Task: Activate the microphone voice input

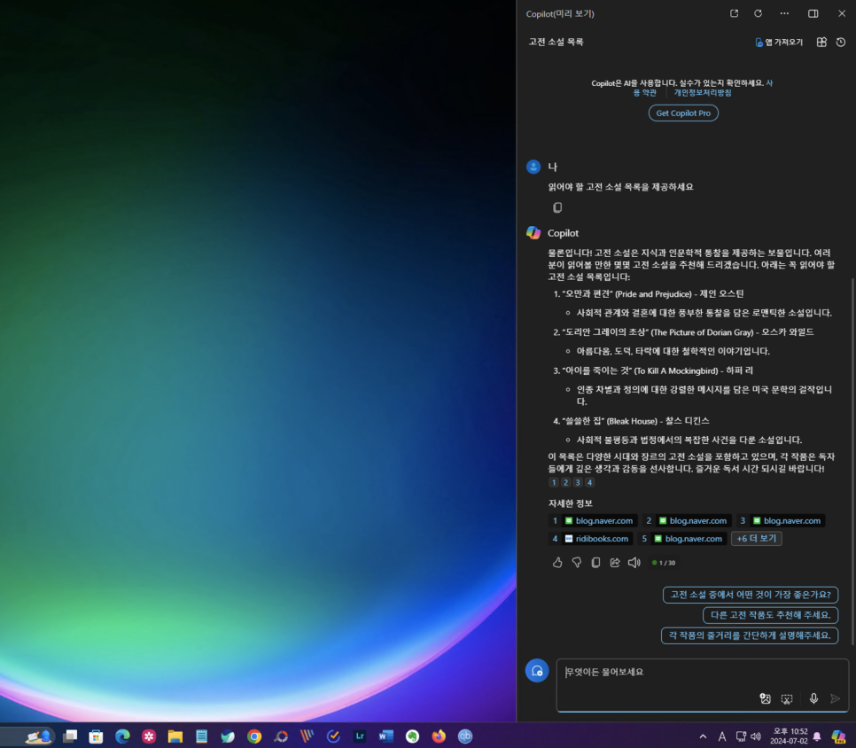Action: (x=813, y=699)
